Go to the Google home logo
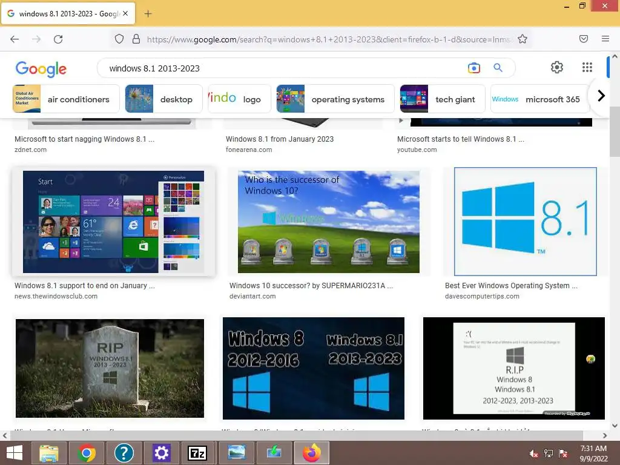The image size is (620, 465). (x=41, y=69)
